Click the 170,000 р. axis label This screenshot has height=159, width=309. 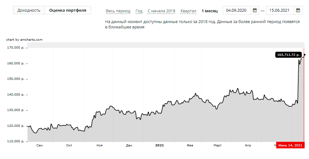click(16, 48)
